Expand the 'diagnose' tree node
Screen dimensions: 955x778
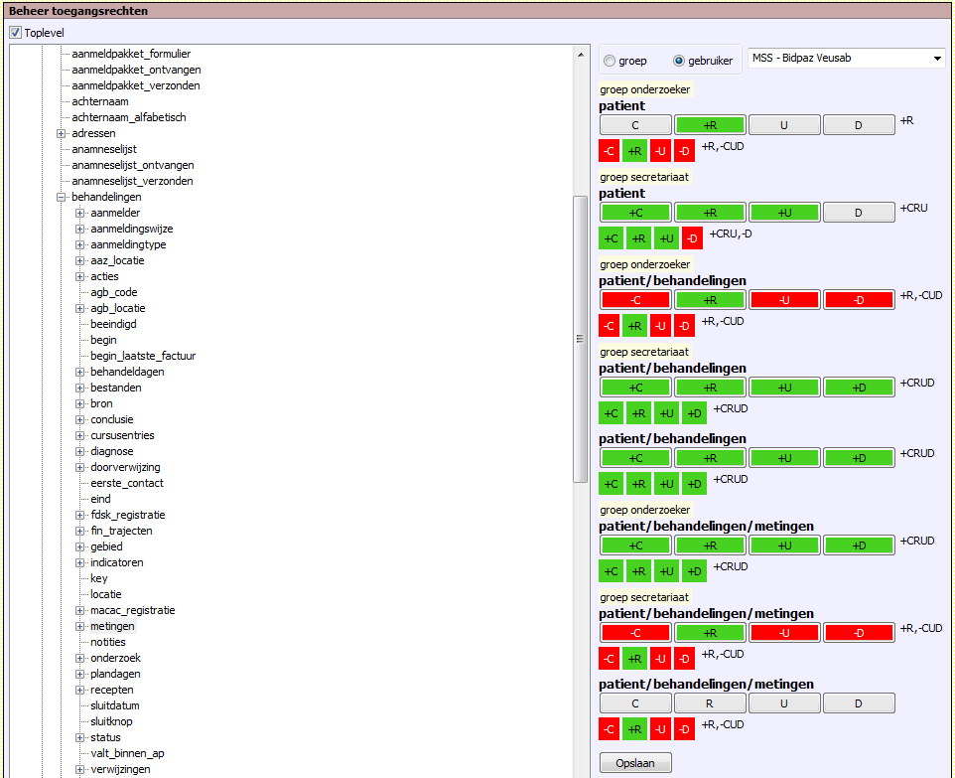[80, 451]
